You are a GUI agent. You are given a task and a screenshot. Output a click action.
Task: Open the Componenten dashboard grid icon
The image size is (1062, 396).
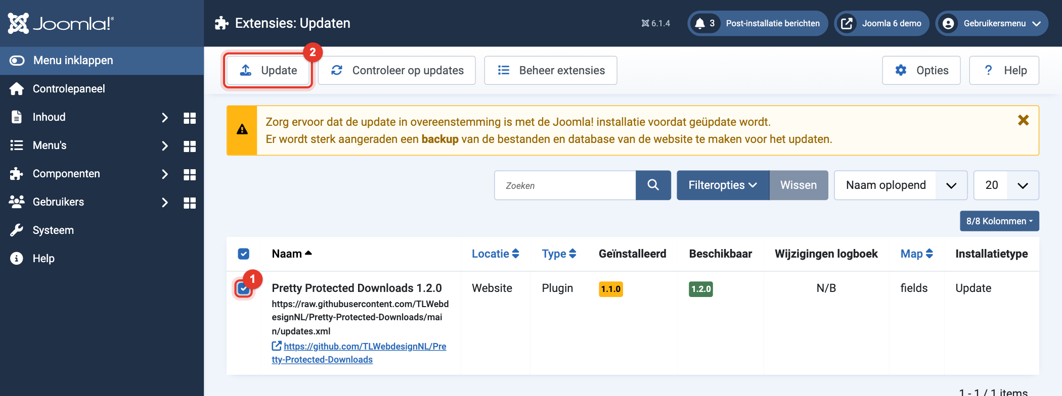pyautogui.click(x=190, y=174)
